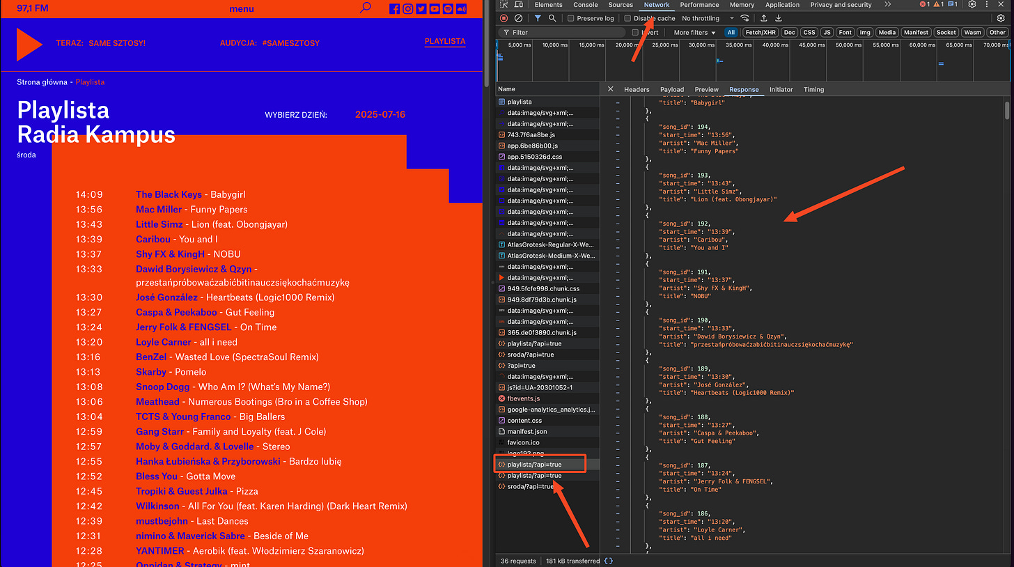1014x567 pixels.
Task: Select the All request filter
Action: (731, 32)
